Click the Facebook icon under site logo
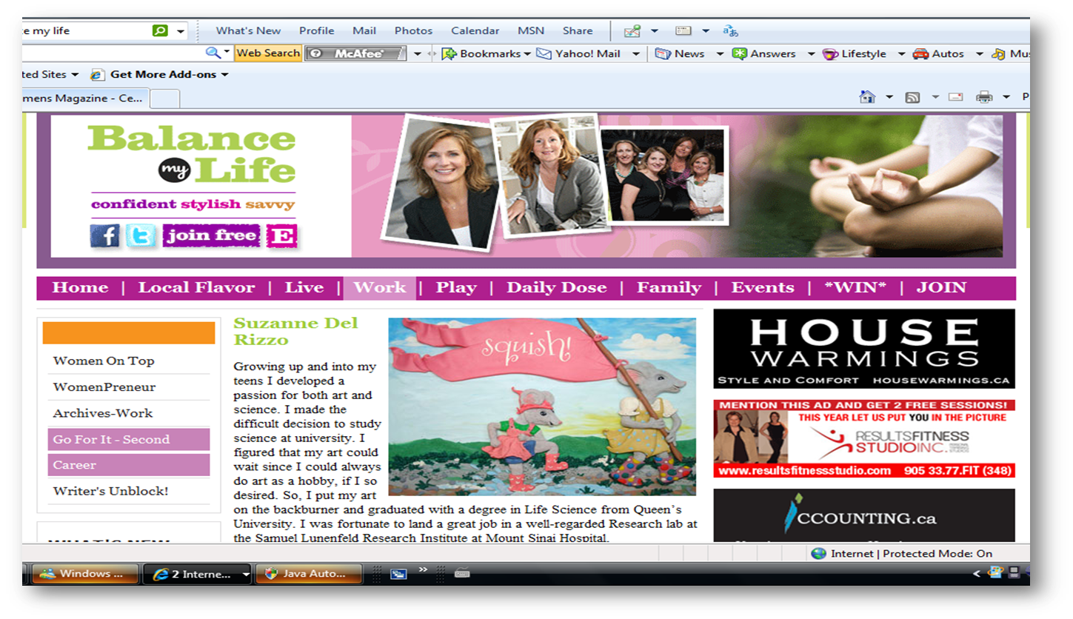 click(x=105, y=236)
